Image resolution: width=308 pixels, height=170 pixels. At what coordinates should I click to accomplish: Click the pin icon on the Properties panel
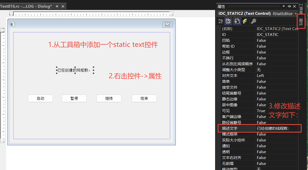[x=289, y=6]
